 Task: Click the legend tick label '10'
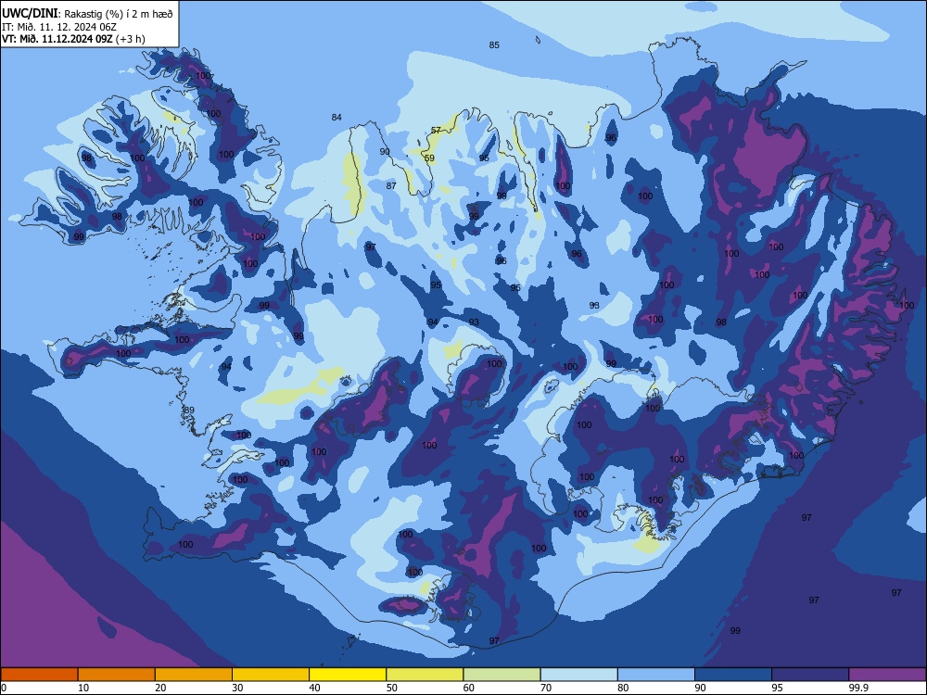click(83, 688)
